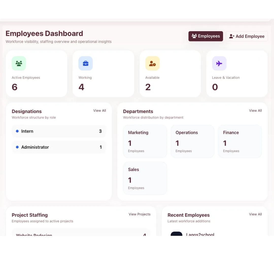Image resolution: width=274 pixels, height=274 pixels.
Task: Click the Project Staffing heading
Action: [29, 215]
